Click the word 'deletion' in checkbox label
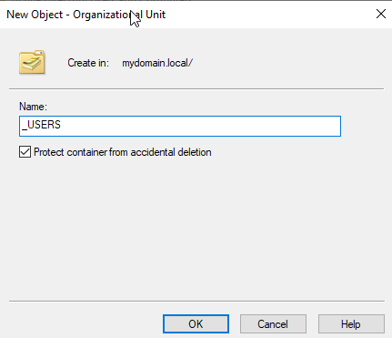The width and height of the screenshot is (392, 338). (195, 152)
